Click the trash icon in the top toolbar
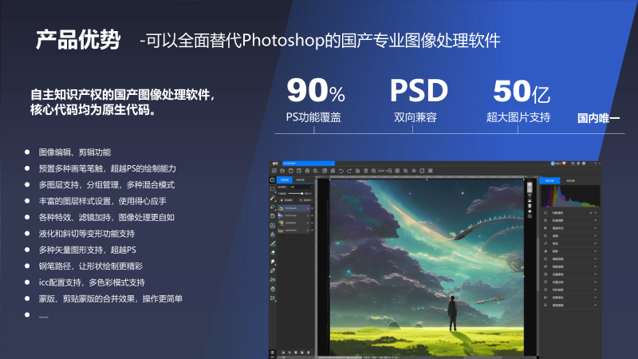 pyautogui.click(x=366, y=171)
